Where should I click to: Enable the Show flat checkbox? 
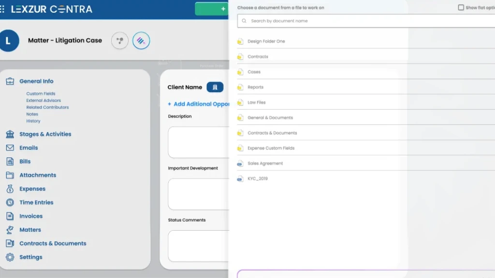[x=461, y=8]
